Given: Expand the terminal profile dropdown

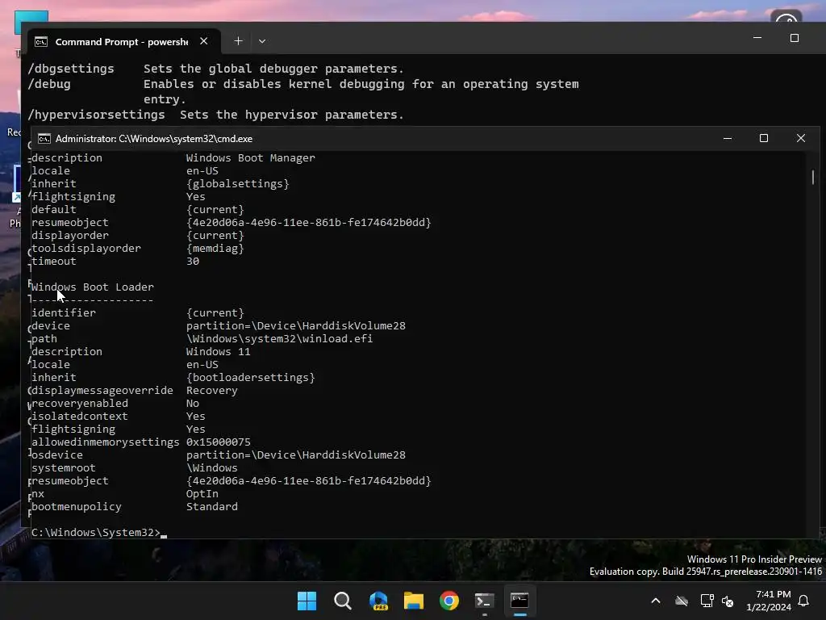Looking at the screenshot, I should click(262, 41).
